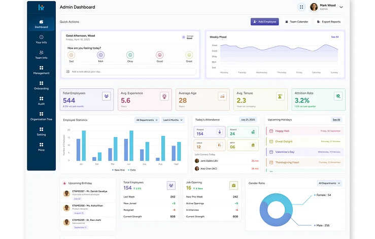Image resolution: width=375 pixels, height=239 pixels.
Task: Click the Organization Tree sidebar icon
Action: point(41,116)
